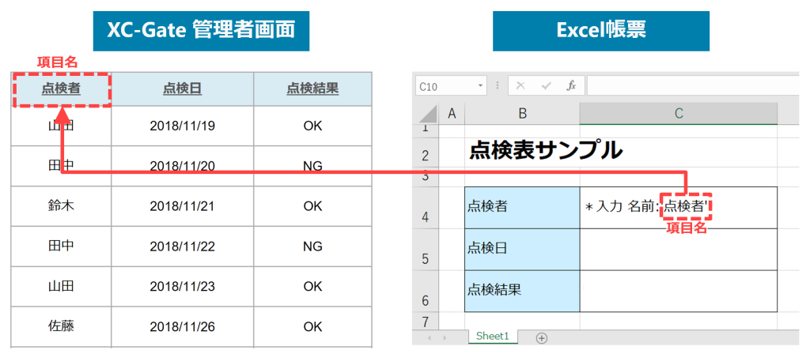Screen dimensions: 810x354
Task: Click the Enter checkmark icon in formula bar
Action: [546, 85]
